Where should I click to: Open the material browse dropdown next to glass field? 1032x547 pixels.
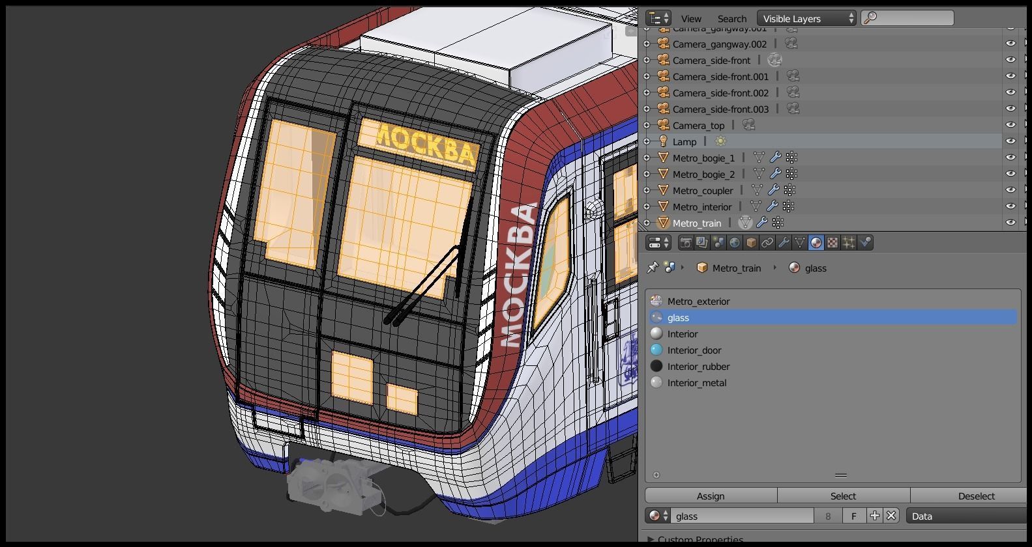point(657,516)
